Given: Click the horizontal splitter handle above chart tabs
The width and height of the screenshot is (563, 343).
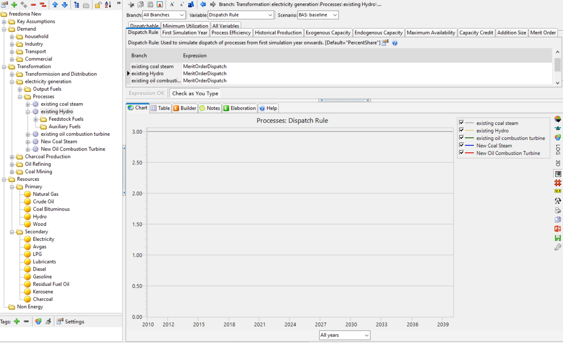Looking at the screenshot, I should click(344, 100).
